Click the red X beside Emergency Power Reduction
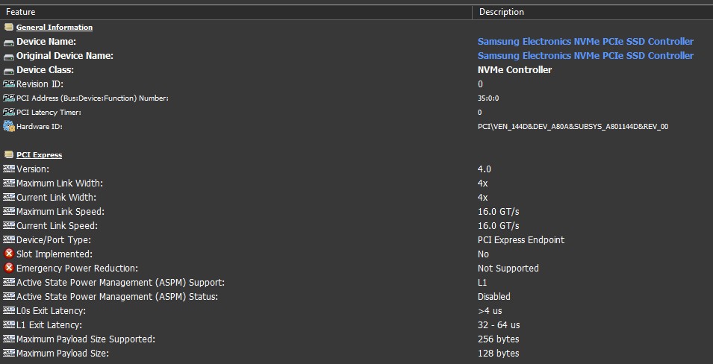Image resolution: width=713 pixels, height=364 pixels. [9, 268]
